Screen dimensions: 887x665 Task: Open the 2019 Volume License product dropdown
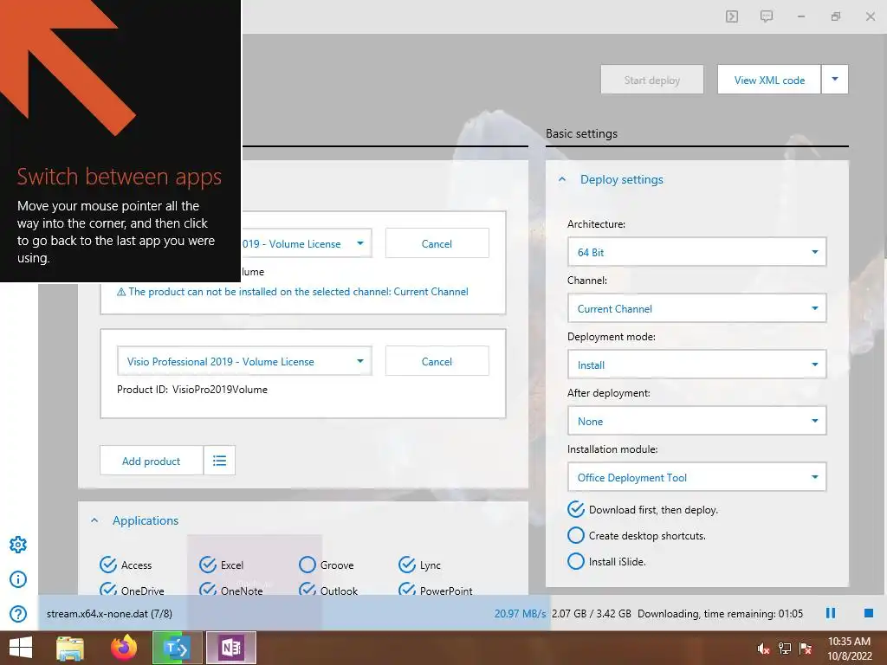[x=306, y=243]
